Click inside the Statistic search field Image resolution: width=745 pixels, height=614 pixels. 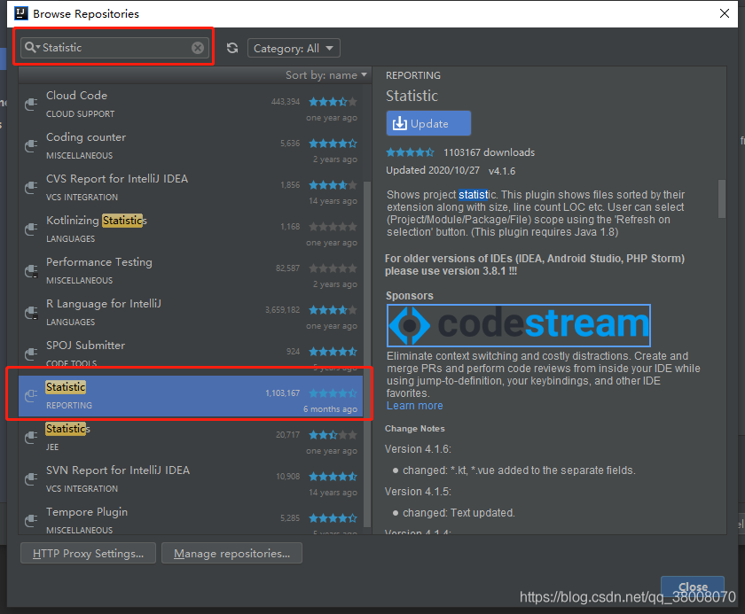click(114, 48)
